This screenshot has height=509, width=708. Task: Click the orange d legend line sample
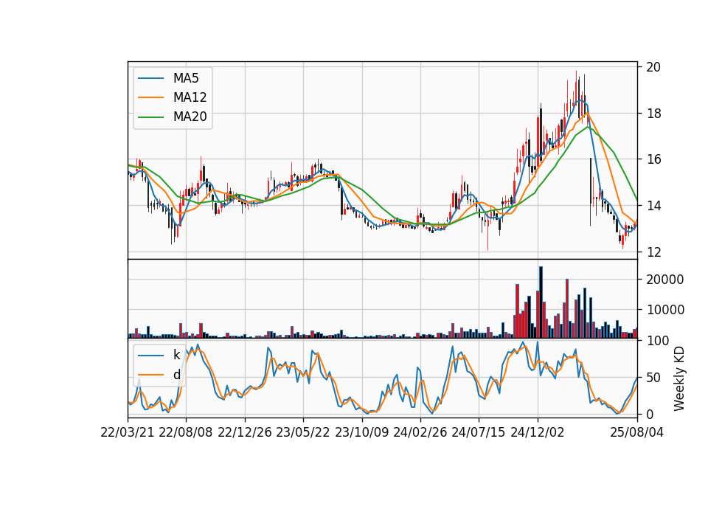pos(150,375)
